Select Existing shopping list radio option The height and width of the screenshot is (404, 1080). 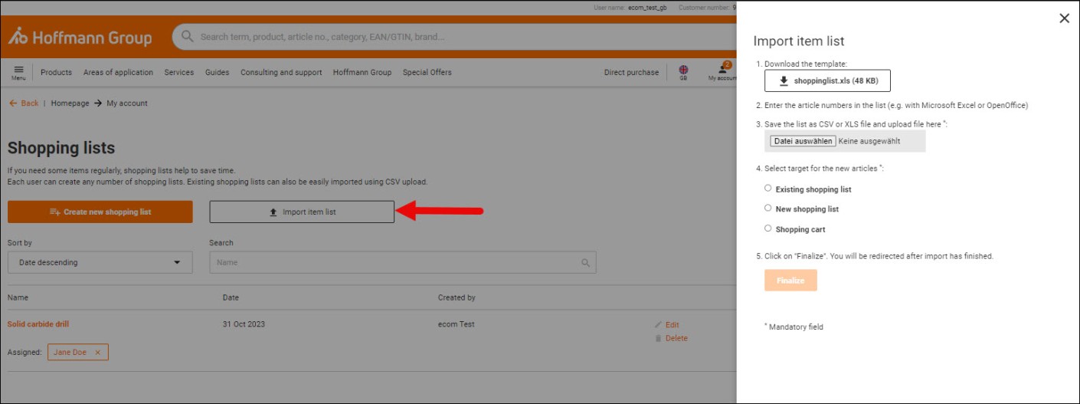(767, 189)
